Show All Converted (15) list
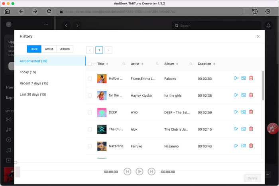This screenshot has height=186, width=279. [50, 61]
